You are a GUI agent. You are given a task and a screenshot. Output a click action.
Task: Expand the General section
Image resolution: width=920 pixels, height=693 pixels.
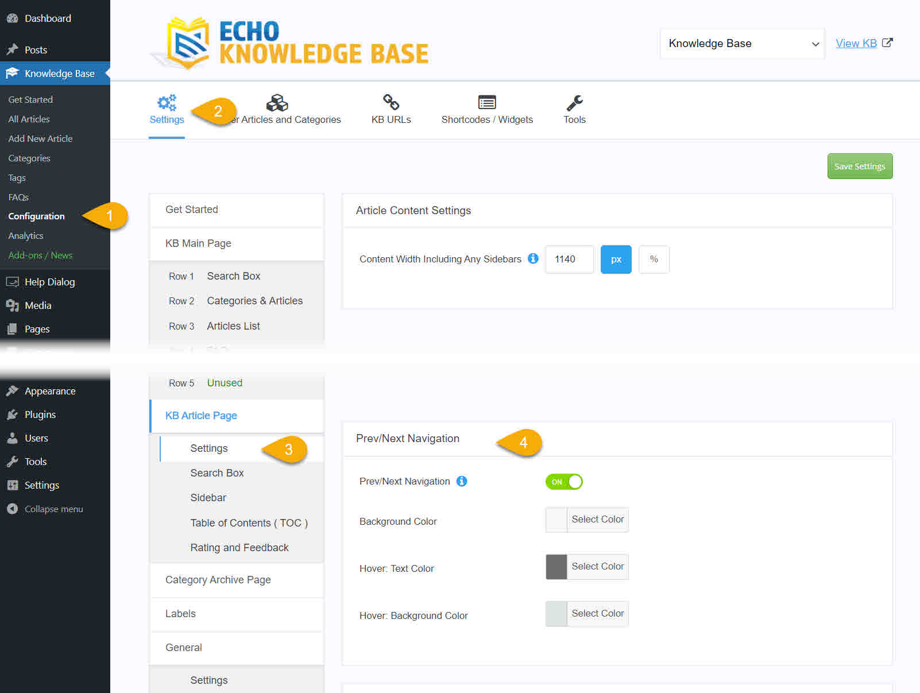tap(237, 648)
